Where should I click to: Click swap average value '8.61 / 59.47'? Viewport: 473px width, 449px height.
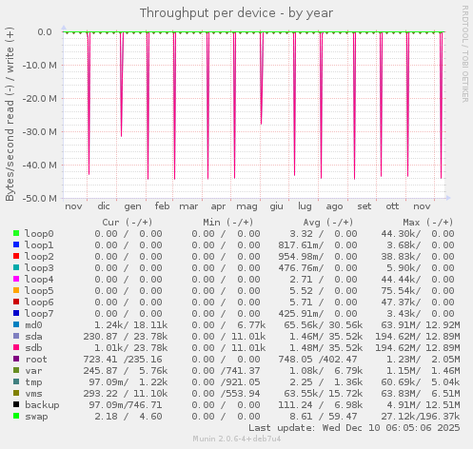coord(324,417)
